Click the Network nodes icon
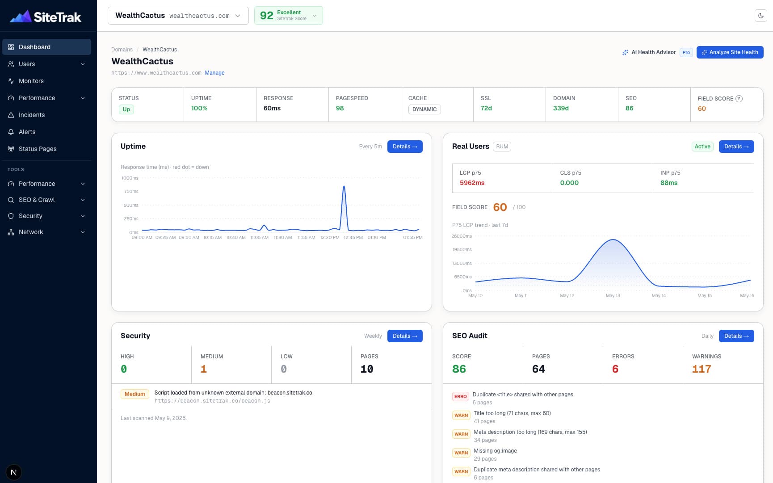This screenshot has width=773, height=483. coord(11,232)
